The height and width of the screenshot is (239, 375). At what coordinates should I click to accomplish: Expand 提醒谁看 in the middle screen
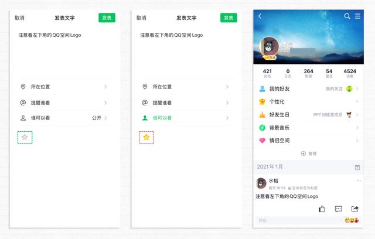(185, 103)
